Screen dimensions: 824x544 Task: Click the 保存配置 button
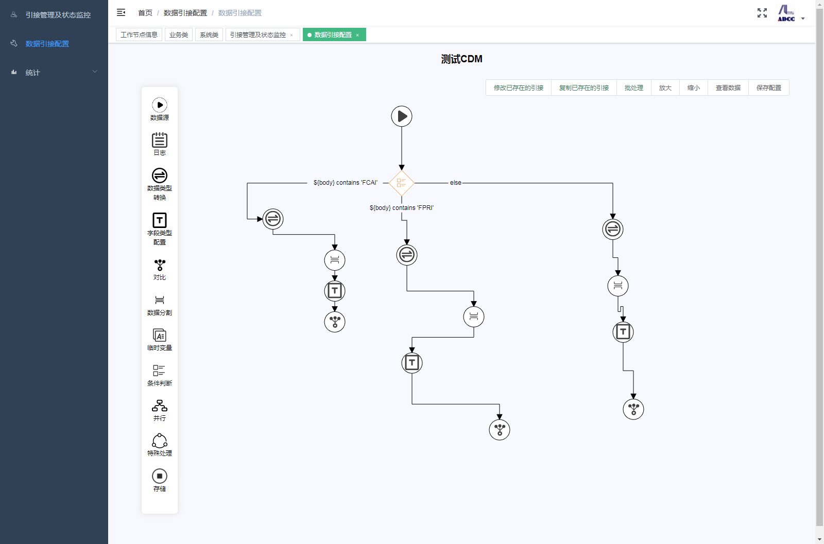[x=769, y=88]
